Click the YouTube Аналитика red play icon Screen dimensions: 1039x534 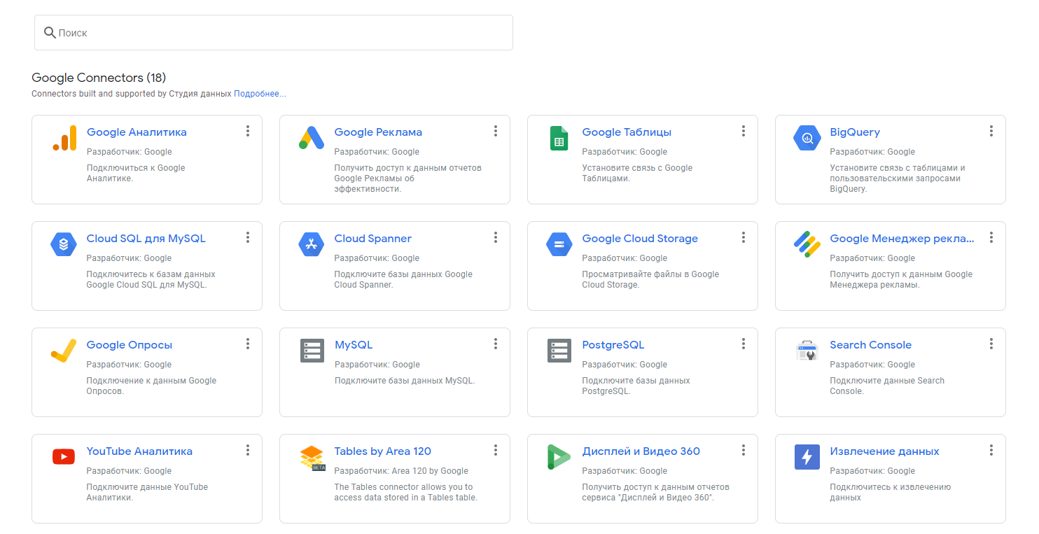pyautogui.click(x=64, y=457)
